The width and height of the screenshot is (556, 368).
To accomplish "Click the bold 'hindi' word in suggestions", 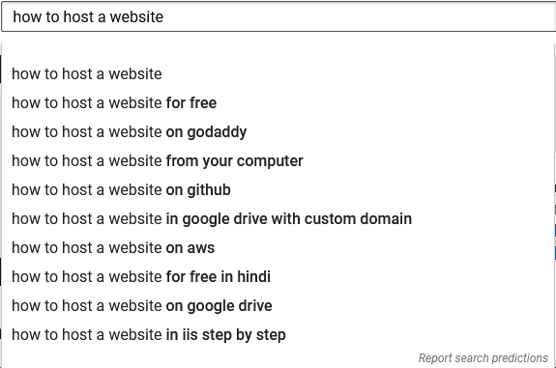I will tap(254, 276).
